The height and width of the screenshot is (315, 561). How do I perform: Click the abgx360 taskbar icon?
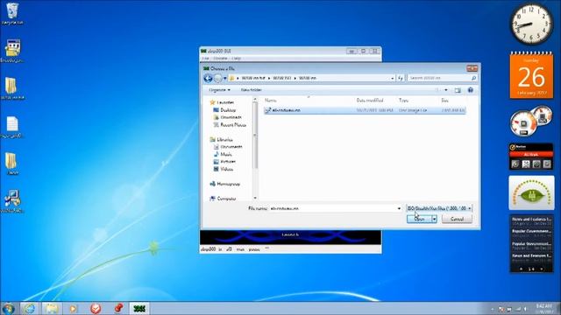coord(138,309)
